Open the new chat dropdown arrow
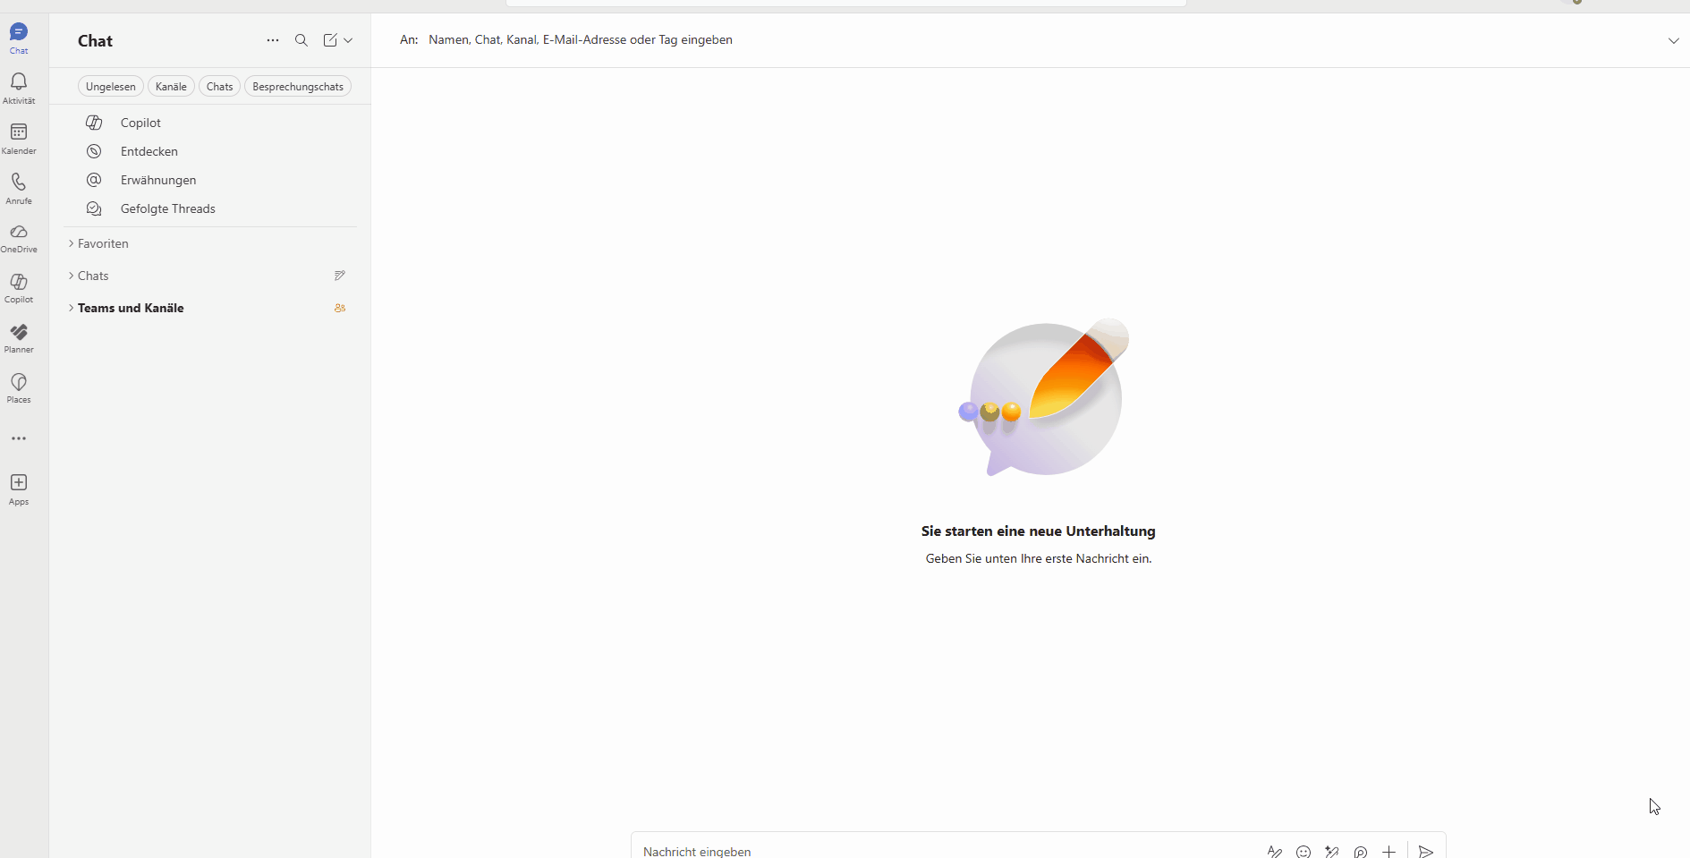The width and height of the screenshot is (1690, 858). pyautogui.click(x=348, y=40)
